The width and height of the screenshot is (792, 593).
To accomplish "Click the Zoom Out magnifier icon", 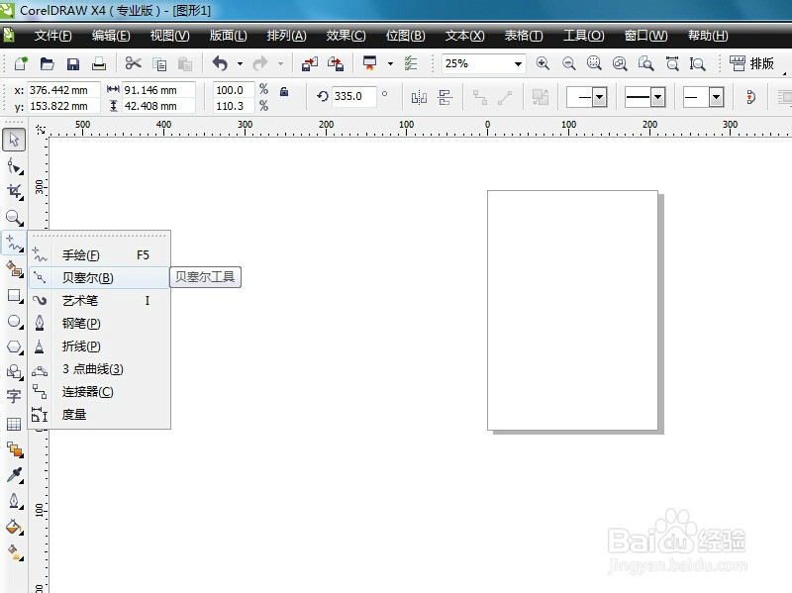I will pos(568,63).
